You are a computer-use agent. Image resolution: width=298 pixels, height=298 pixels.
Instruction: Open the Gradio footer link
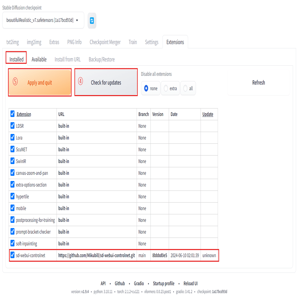tap(139, 284)
